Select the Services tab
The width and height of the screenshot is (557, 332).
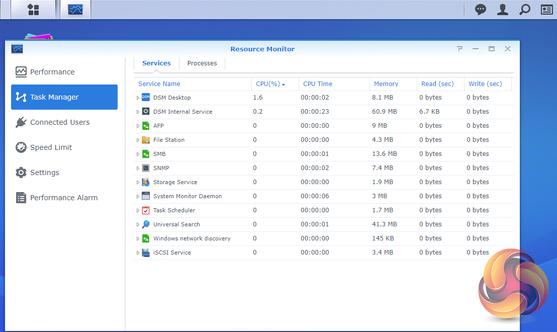click(156, 63)
